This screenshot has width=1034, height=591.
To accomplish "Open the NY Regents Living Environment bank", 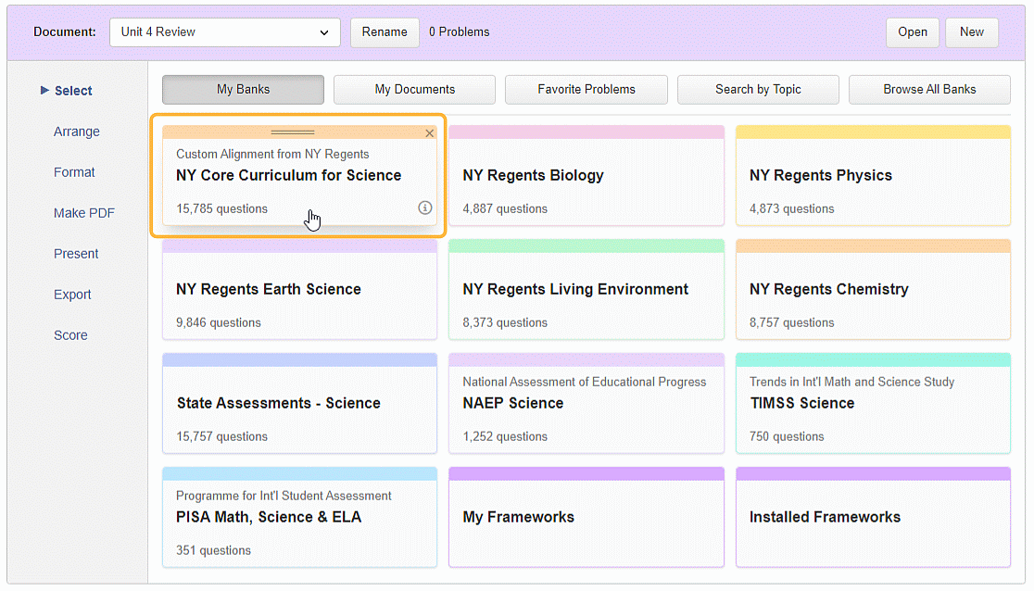I will tap(586, 290).
